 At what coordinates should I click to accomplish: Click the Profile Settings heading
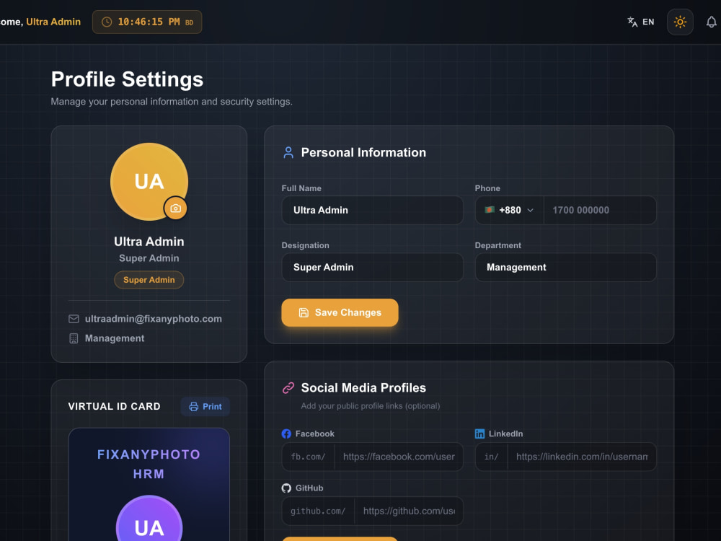click(128, 79)
